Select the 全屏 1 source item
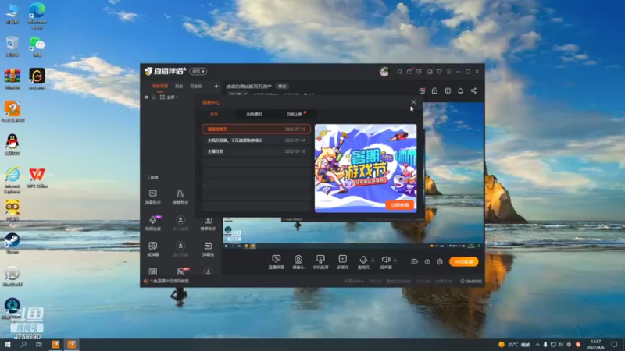Screen dimensions: 625x351 point(171,97)
